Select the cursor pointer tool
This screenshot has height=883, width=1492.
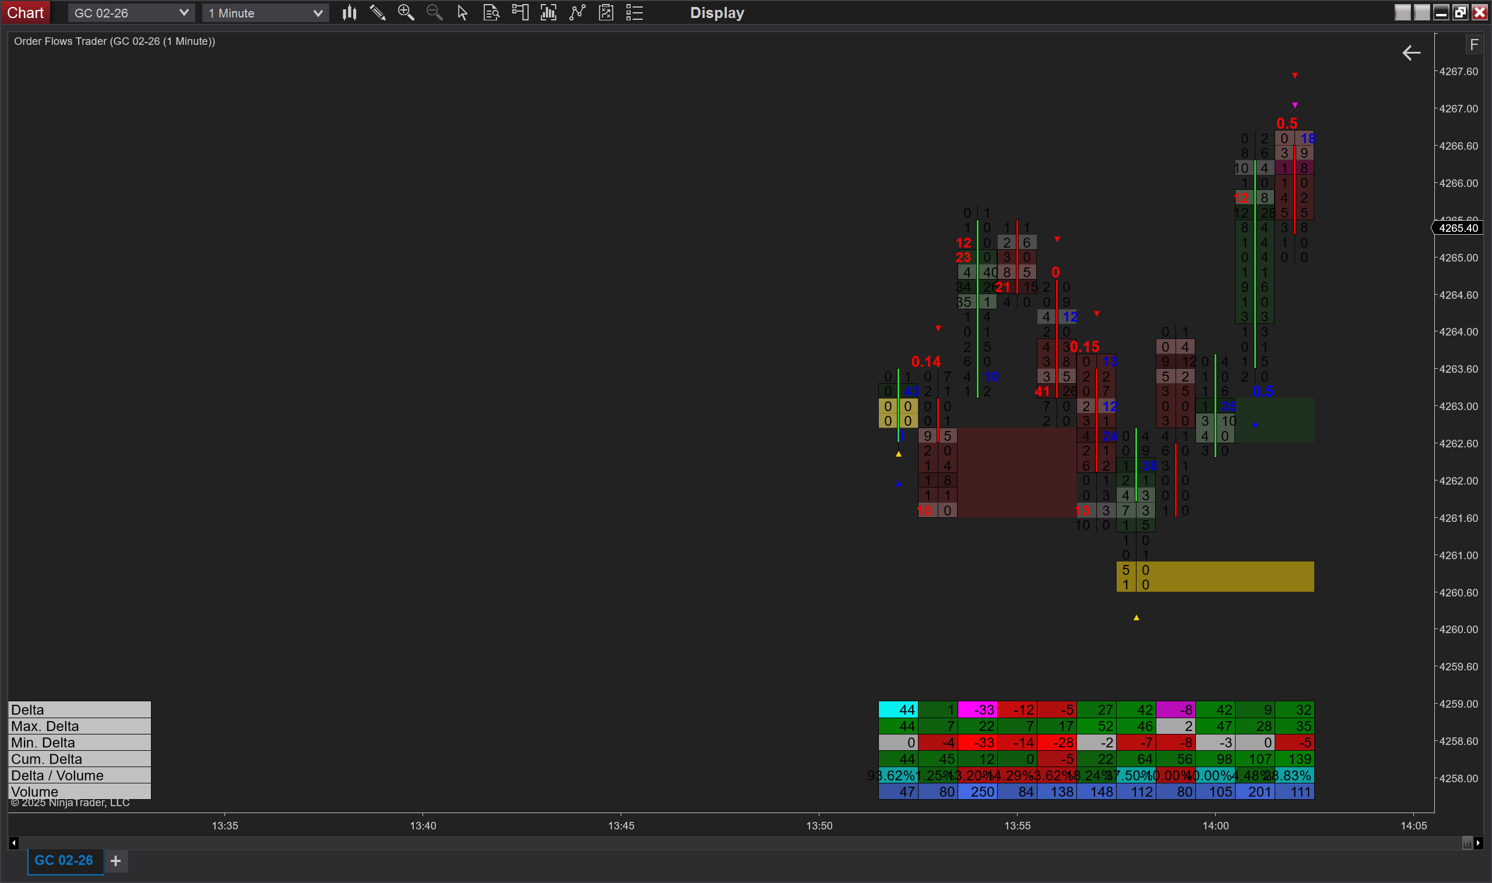463,12
